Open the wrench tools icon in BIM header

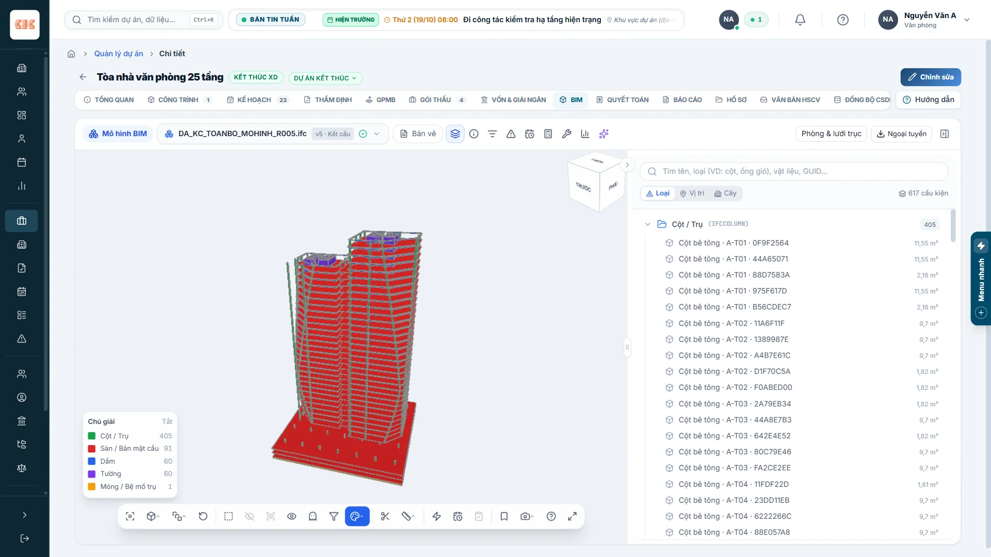point(567,134)
